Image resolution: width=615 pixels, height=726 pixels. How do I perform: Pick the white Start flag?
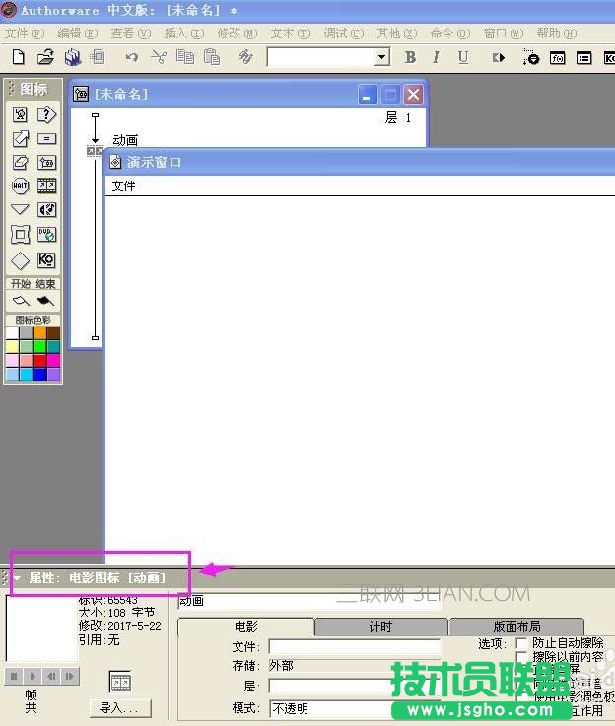click(x=22, y=301)
